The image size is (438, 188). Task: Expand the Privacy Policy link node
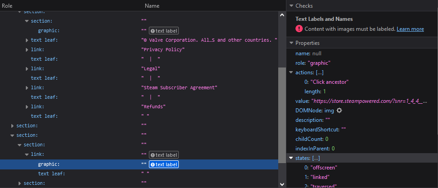27,50
